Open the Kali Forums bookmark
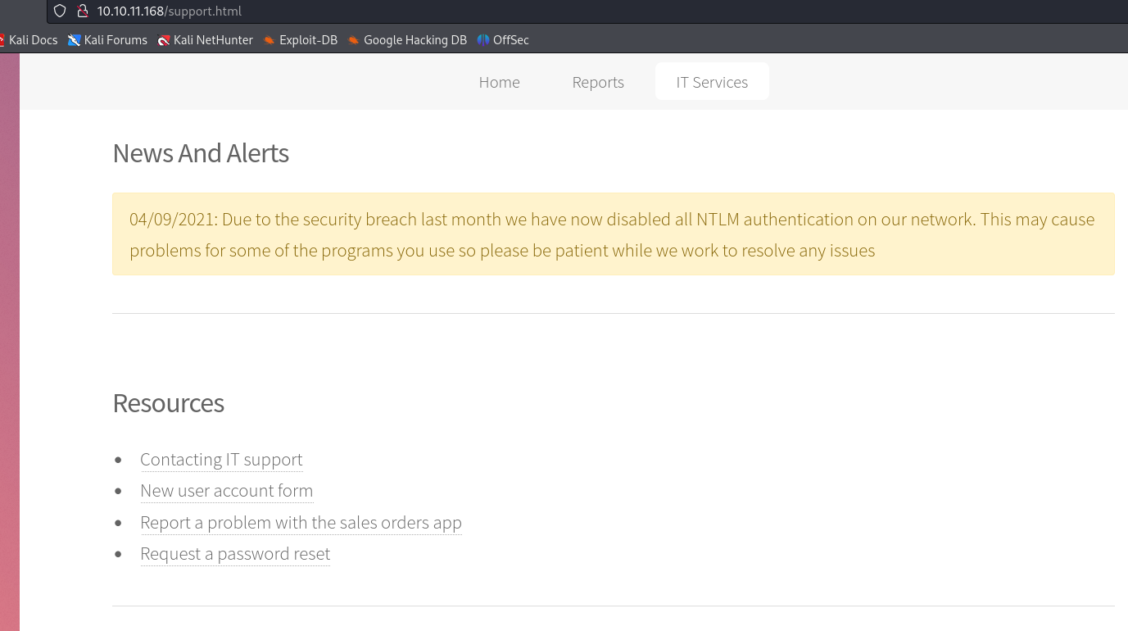 [x=108, y=40]
